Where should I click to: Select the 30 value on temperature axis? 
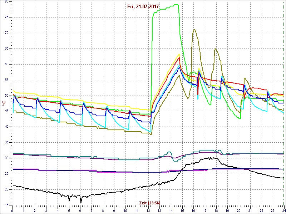pyautogui.click(x=7, y=158)
